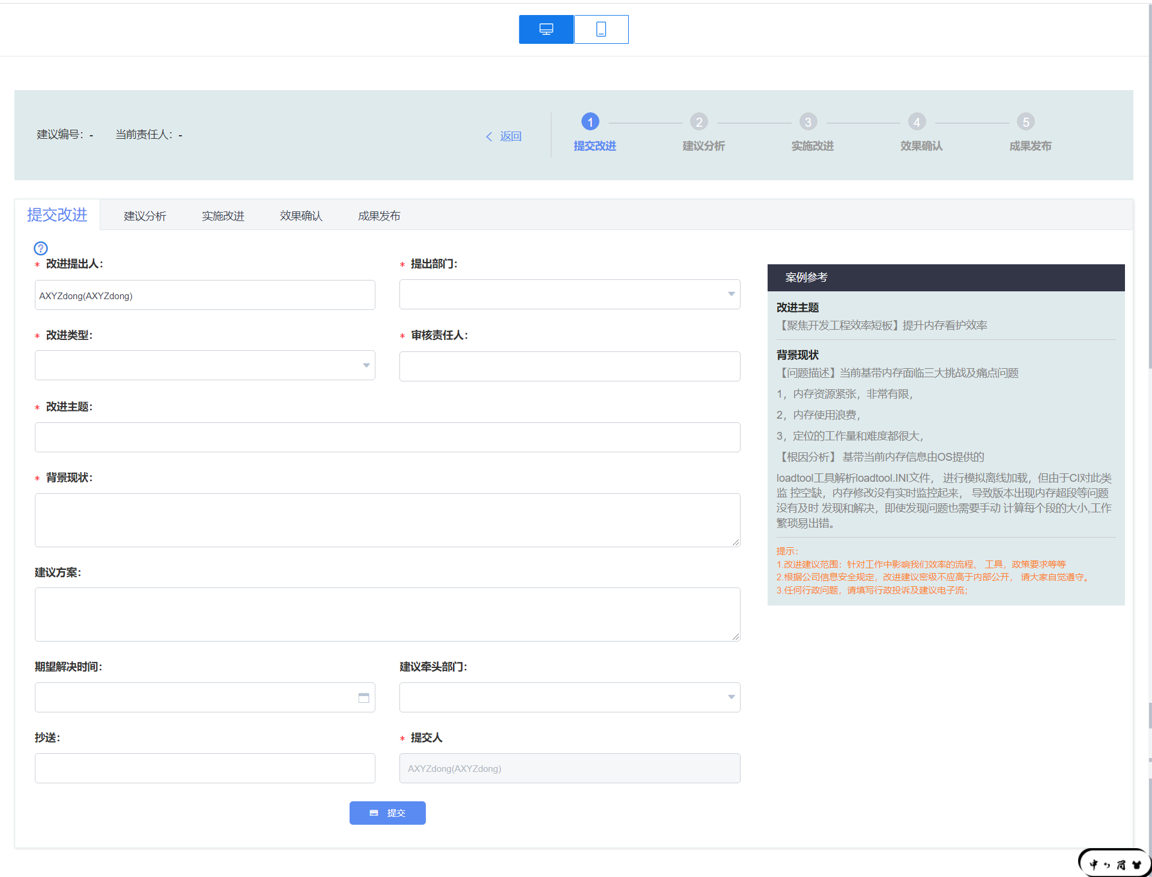Expand the 建议牵头部门 dropdown
Viewport: 1152px width, 877px height.
click(569, 697)
